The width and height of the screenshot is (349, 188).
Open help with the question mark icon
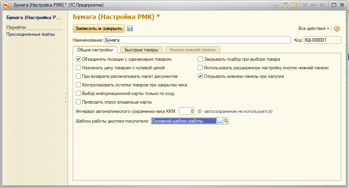click(337, 28)
